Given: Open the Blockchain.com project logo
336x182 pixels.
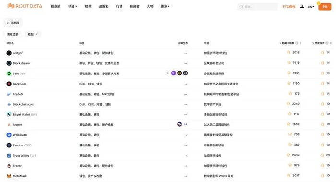Looking at the screenshot, I should click(9, 104).
